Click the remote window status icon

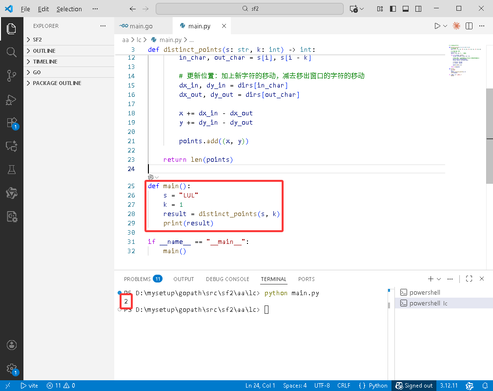coord(7,386)
